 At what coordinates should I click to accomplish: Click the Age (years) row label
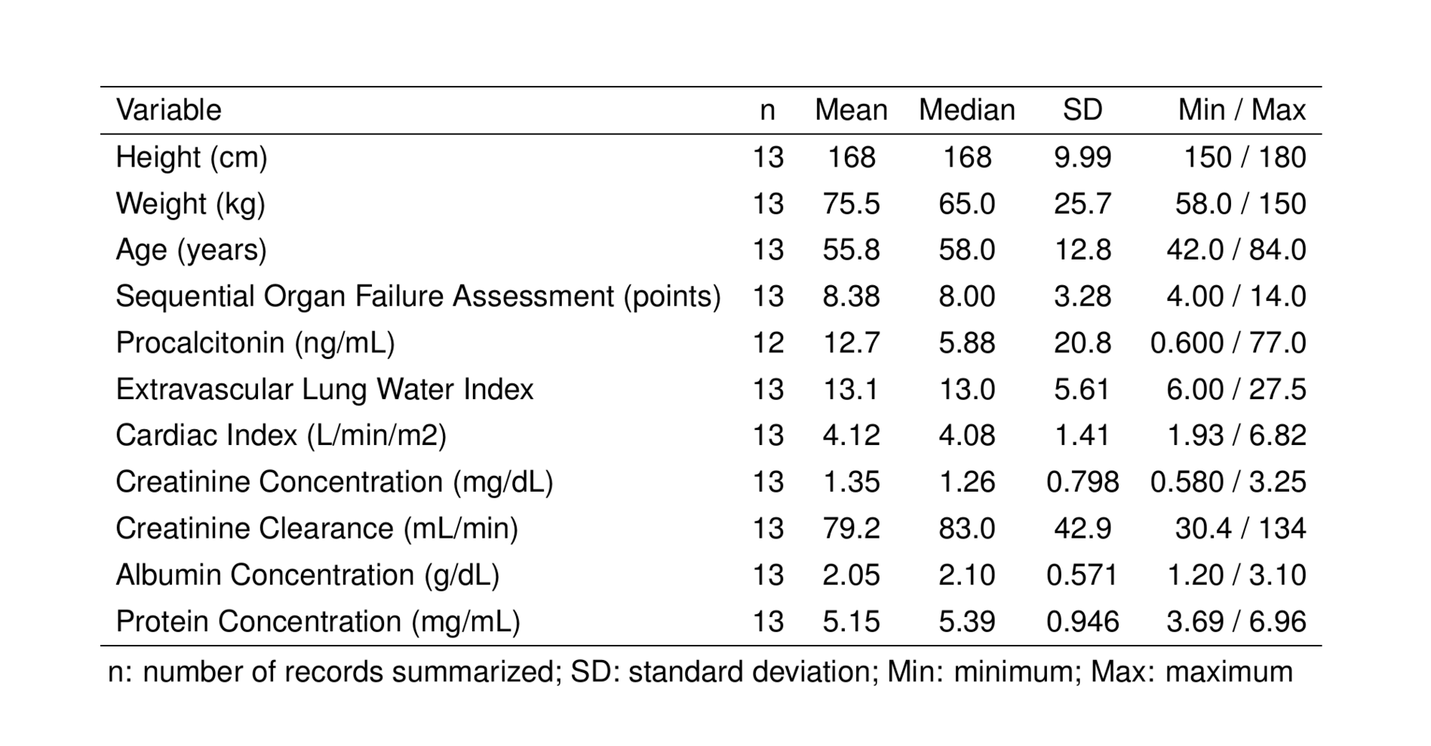coord(191,250)
